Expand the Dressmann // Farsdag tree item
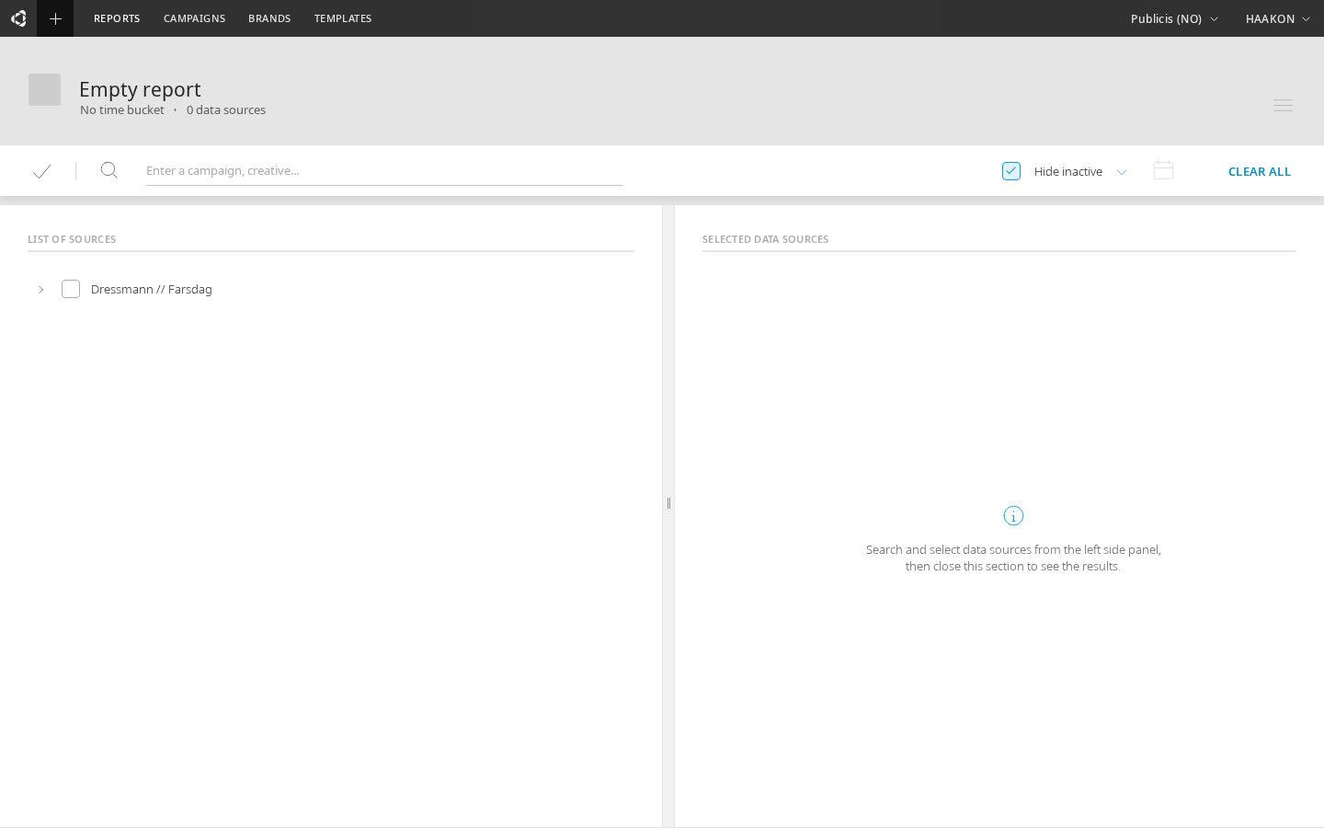Viewport: 1324px width, 828px height. click(x=40, y=289)
